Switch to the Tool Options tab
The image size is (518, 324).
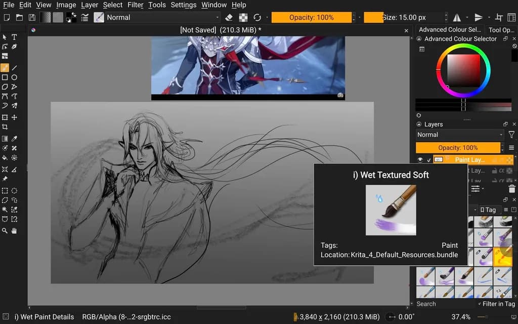pos(501,30)
